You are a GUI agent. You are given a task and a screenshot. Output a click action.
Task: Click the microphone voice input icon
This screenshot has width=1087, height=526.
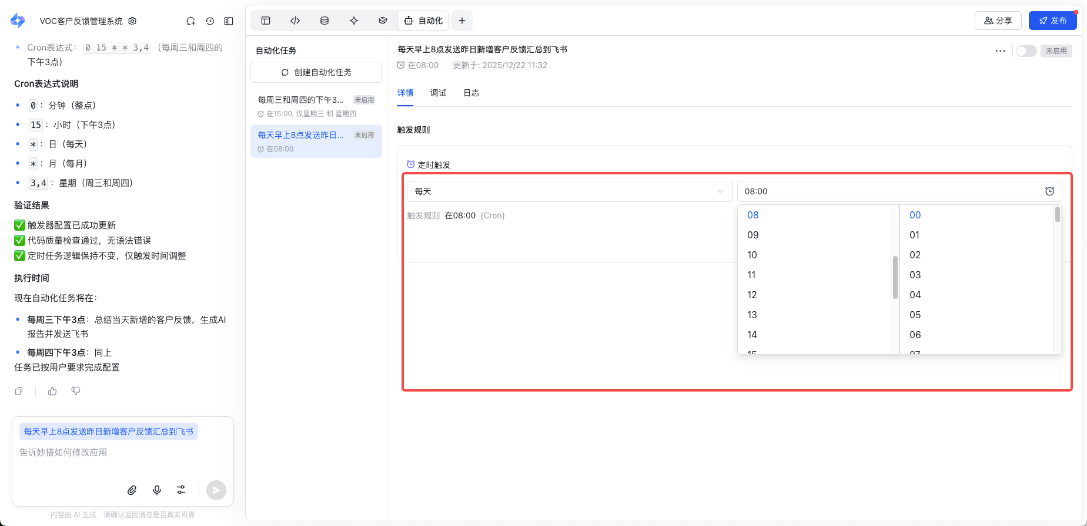pos(157,490)
